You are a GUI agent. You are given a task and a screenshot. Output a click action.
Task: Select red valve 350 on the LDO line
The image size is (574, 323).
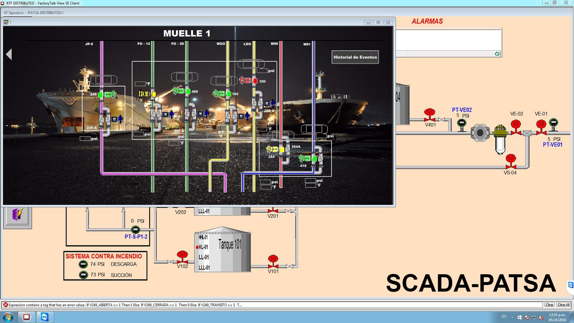[255, 81]
